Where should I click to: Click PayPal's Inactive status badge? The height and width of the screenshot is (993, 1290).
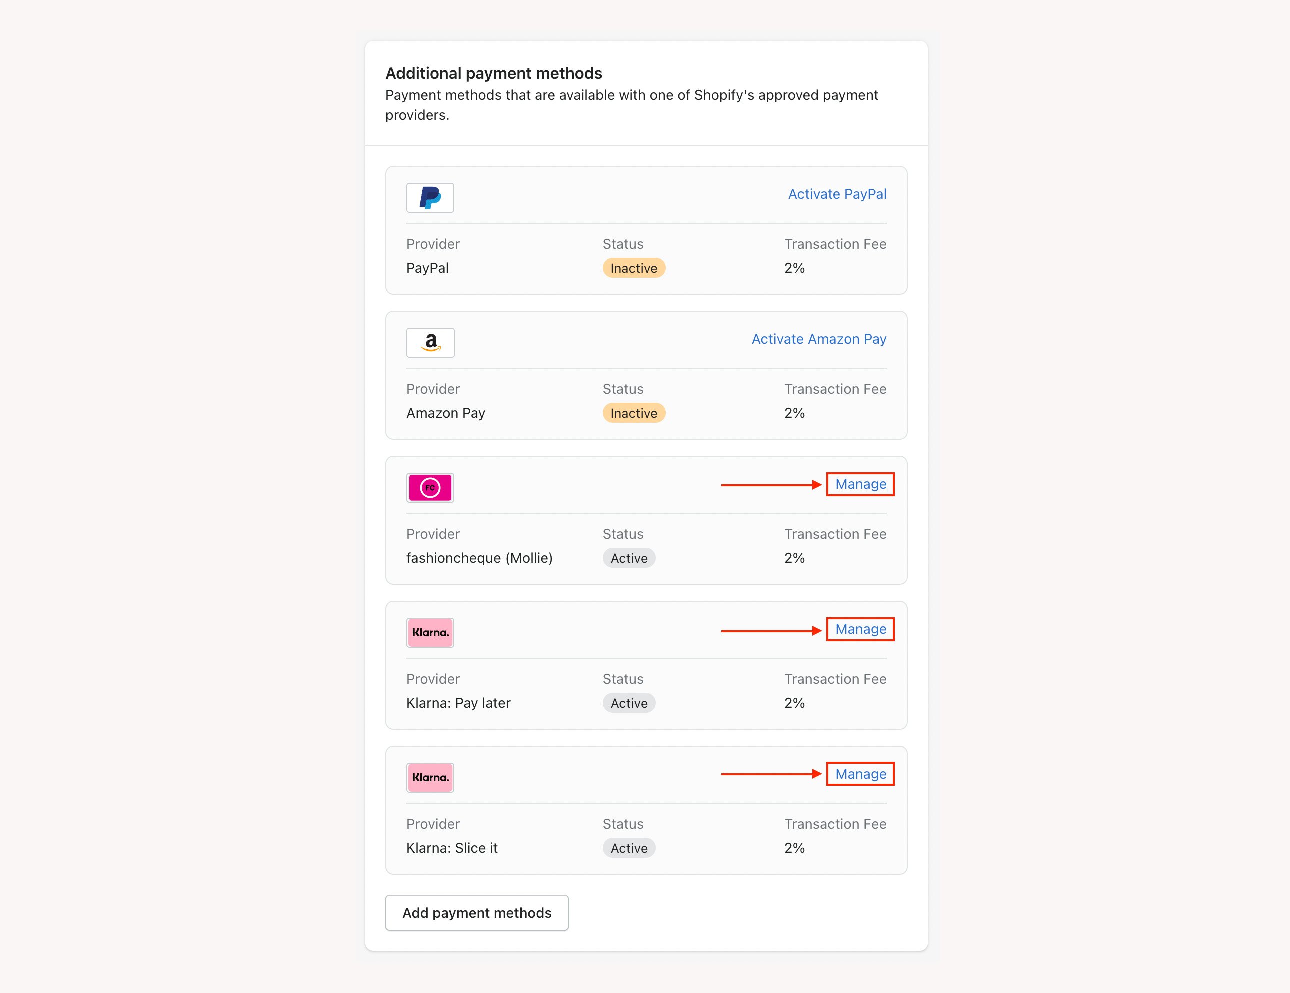(633, 268)
